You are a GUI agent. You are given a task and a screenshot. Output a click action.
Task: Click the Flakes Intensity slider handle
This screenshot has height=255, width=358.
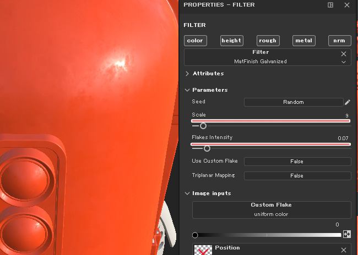click(x=207, y=148)
